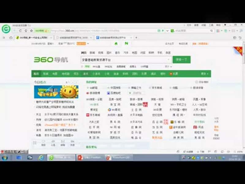The image size is (245, 184).
Task: Click the magnifier icon in the search bar
Action: (x=212, y=31)
